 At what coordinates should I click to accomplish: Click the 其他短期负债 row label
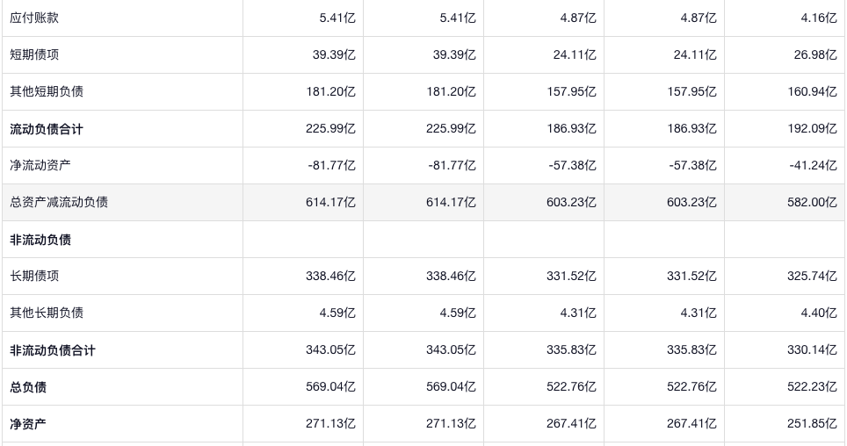tap(47, 91)
